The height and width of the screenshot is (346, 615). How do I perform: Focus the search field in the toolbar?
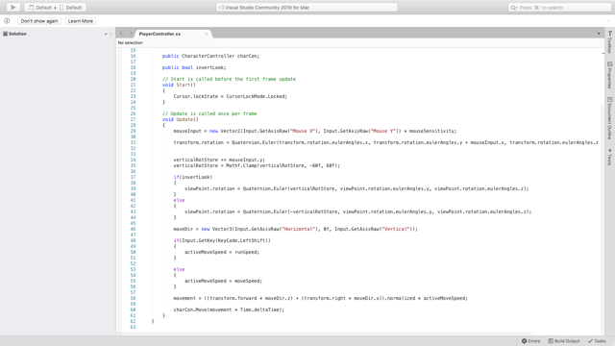tap(559, 8)
